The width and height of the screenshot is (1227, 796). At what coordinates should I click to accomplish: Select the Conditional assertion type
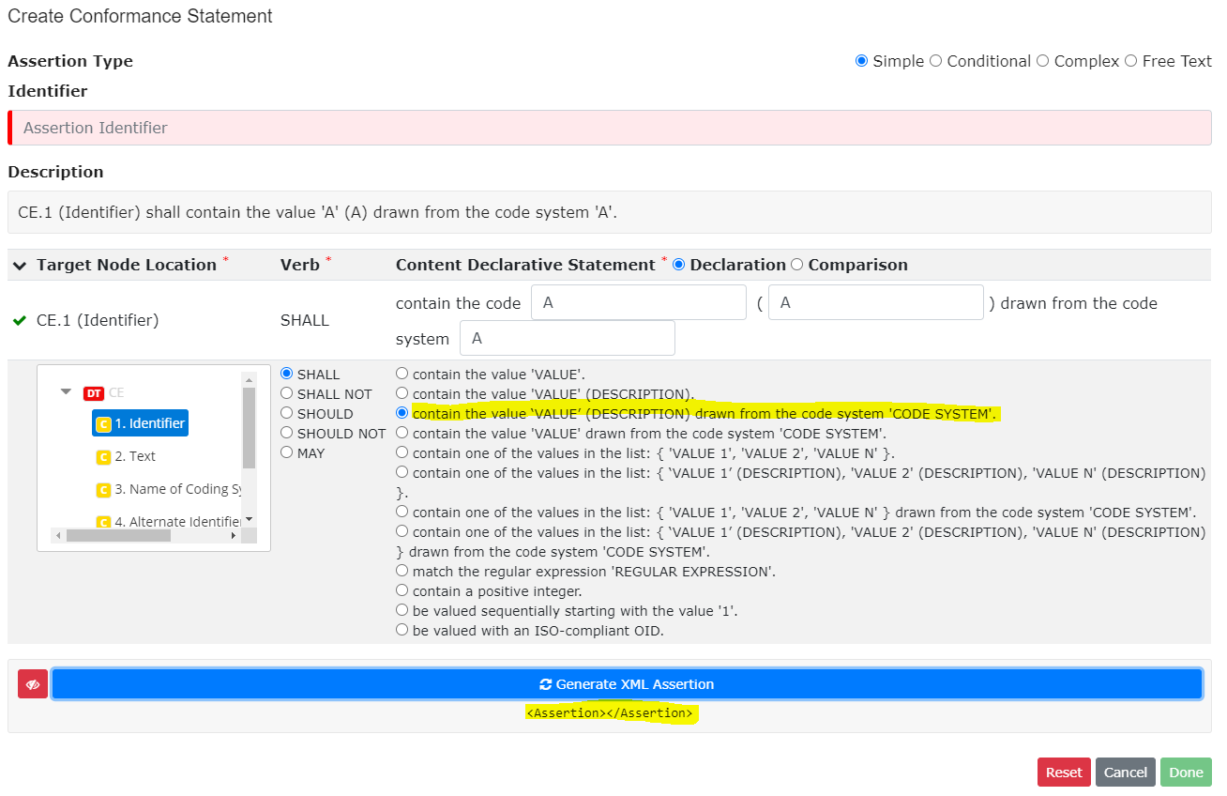(935, 61)
